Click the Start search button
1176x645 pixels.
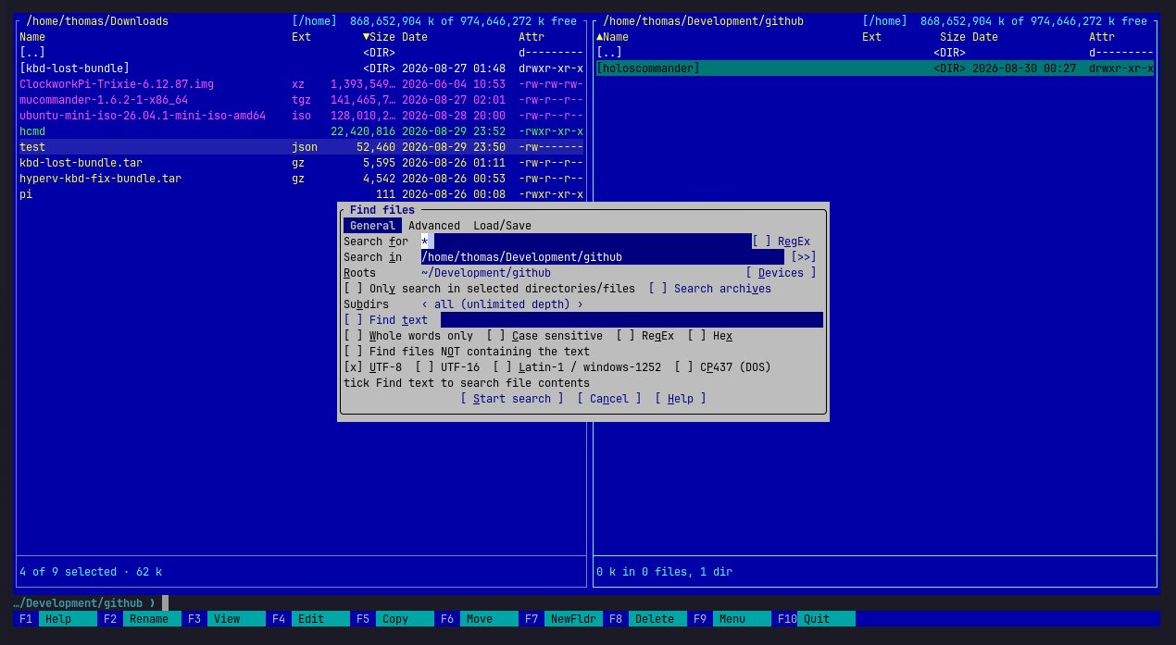[512, 399]
